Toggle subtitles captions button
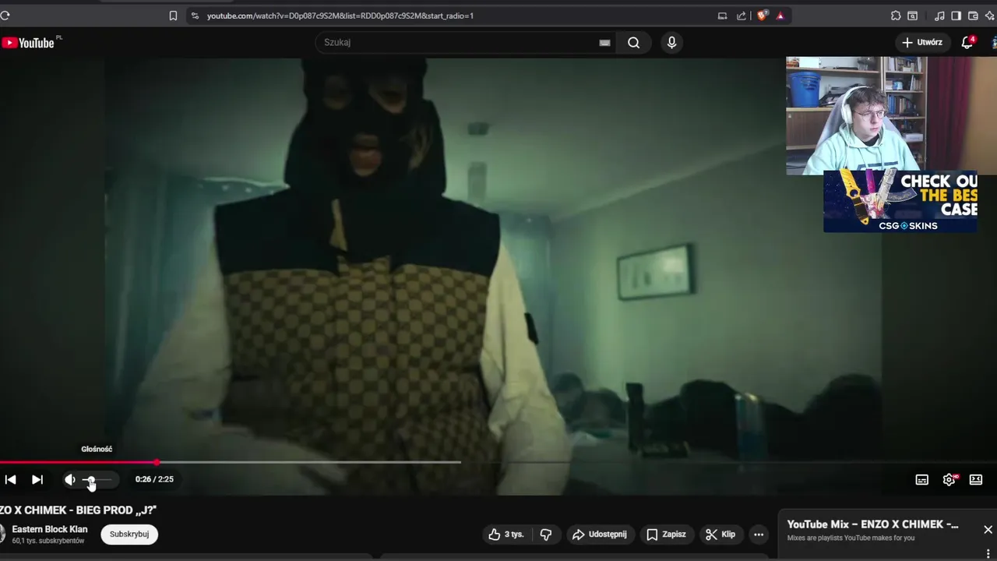 point(922,480)
